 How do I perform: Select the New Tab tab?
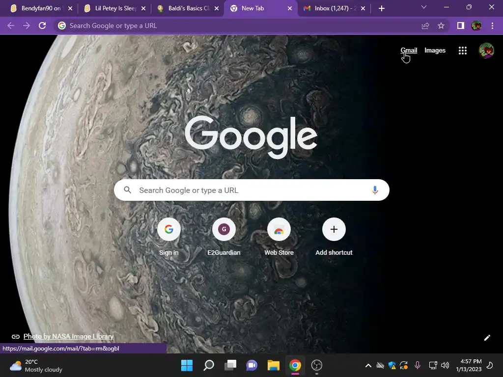tap(261, 8)
